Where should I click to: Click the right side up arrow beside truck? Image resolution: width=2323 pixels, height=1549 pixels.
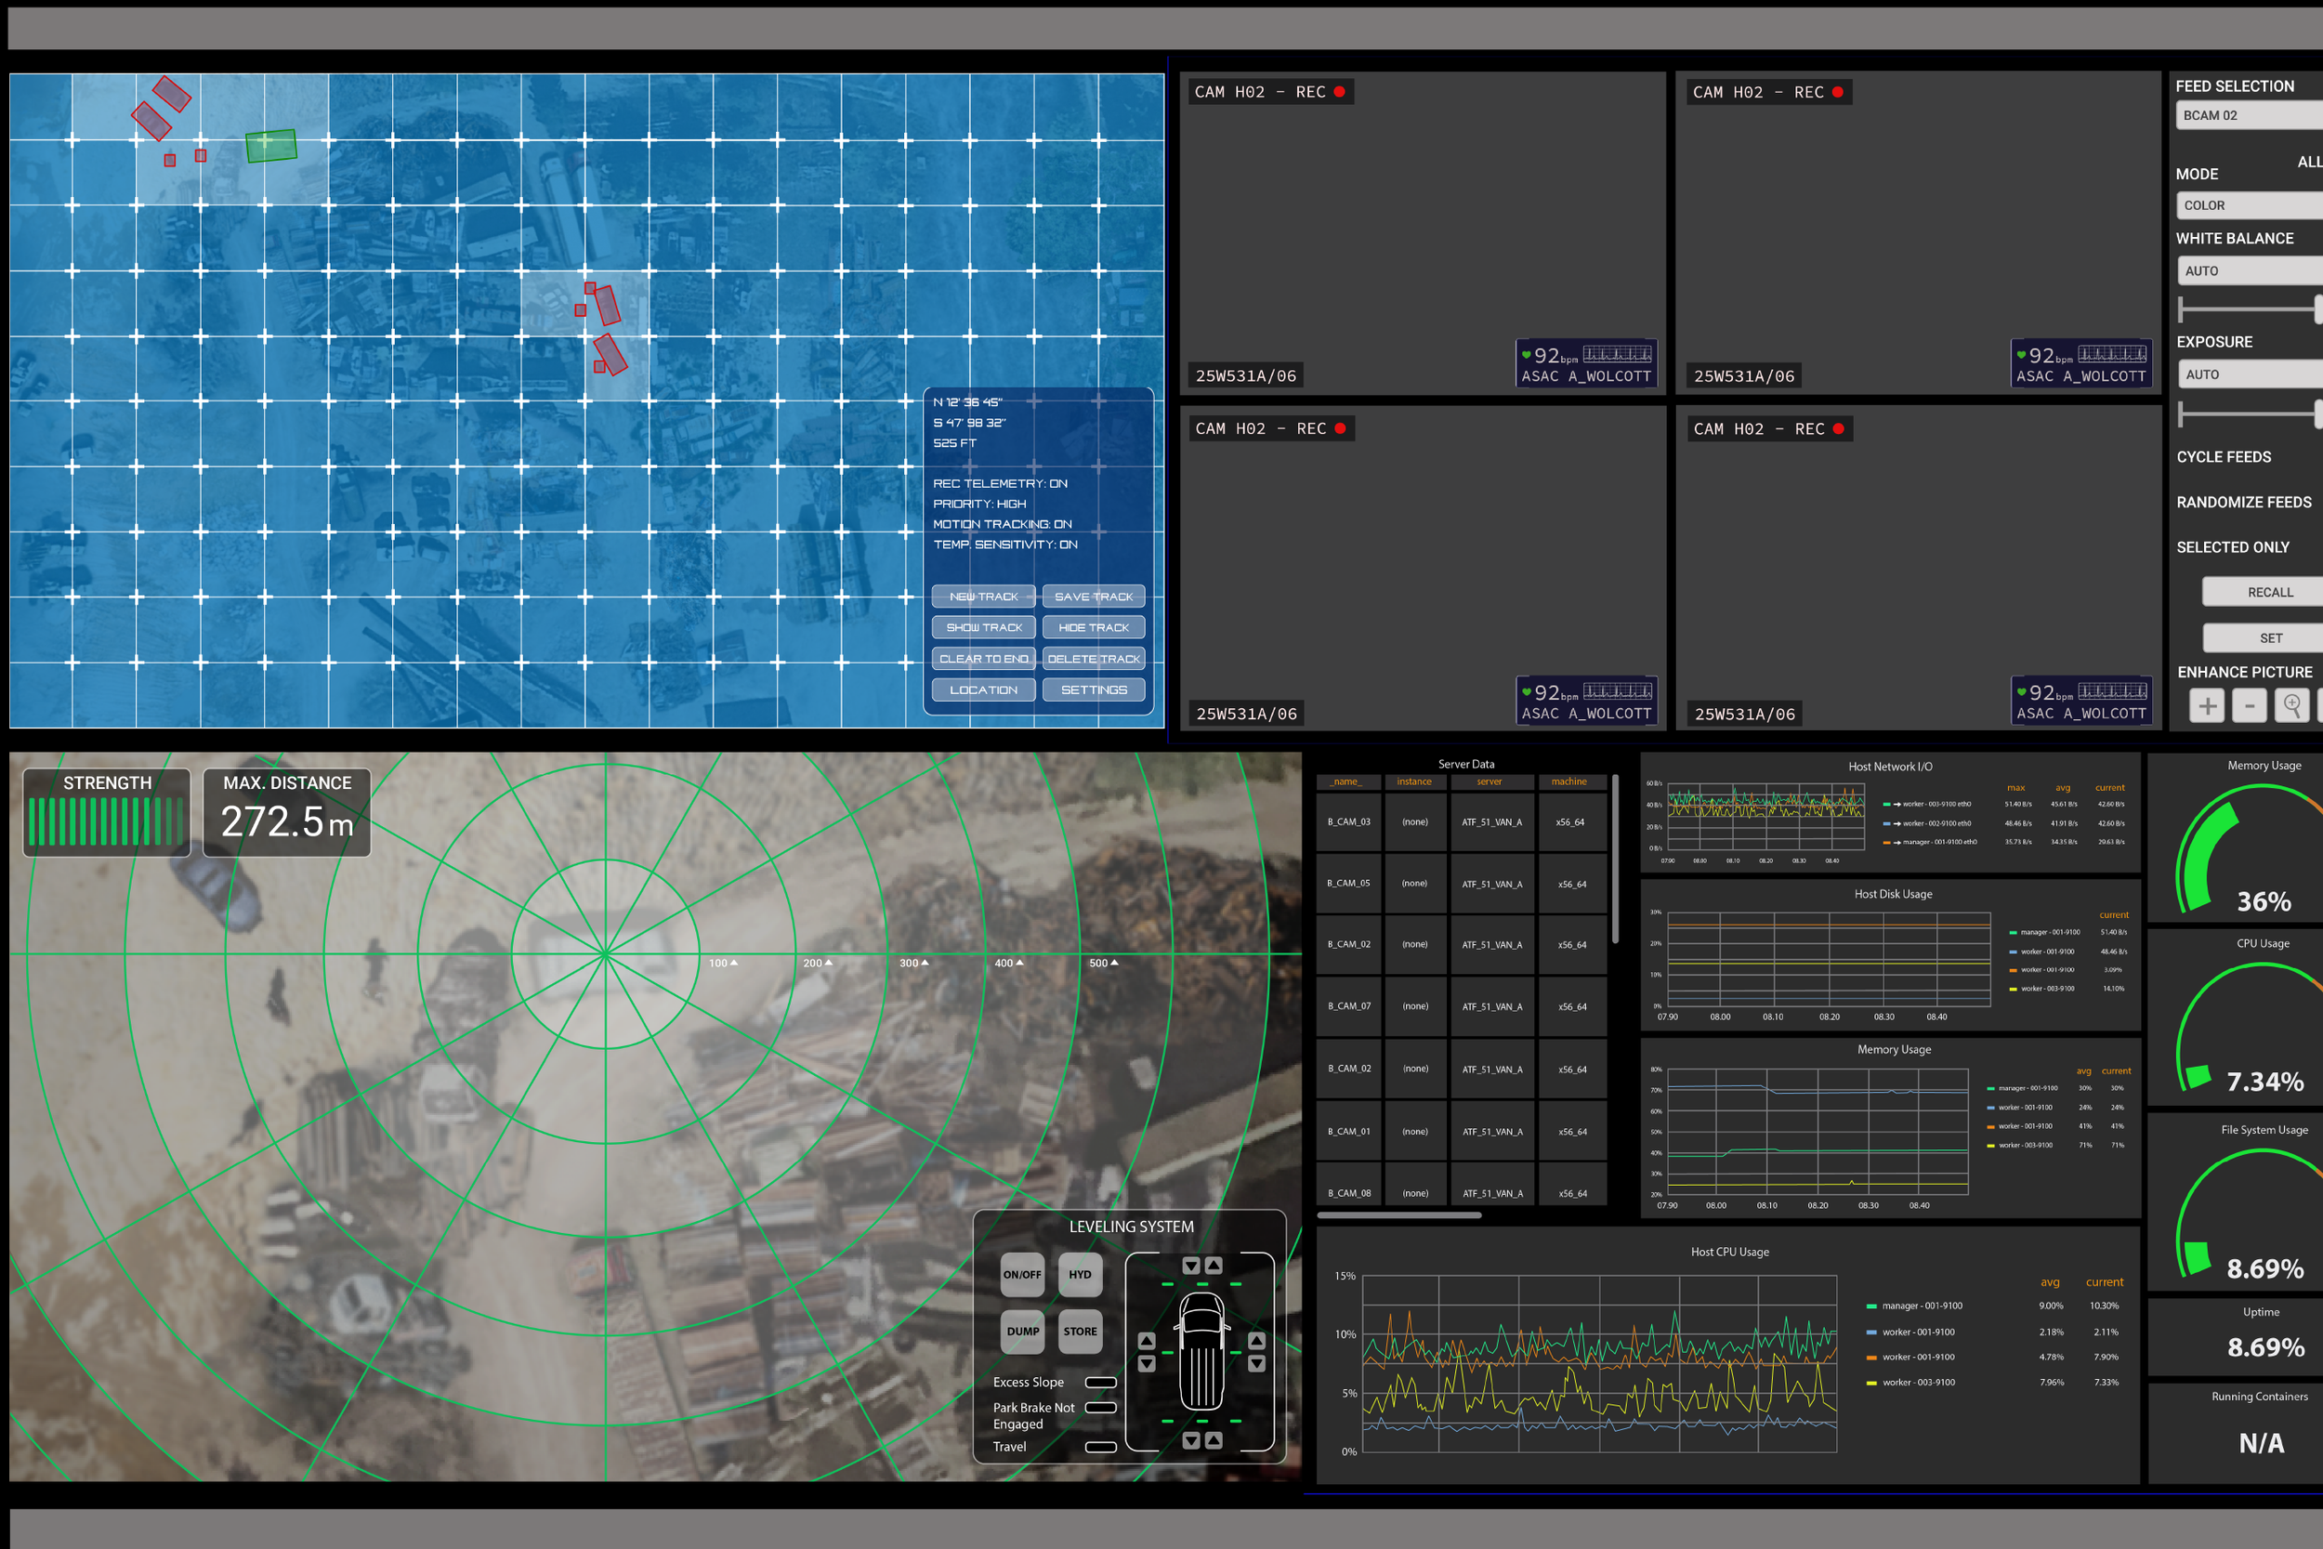pos(1256,1341)
